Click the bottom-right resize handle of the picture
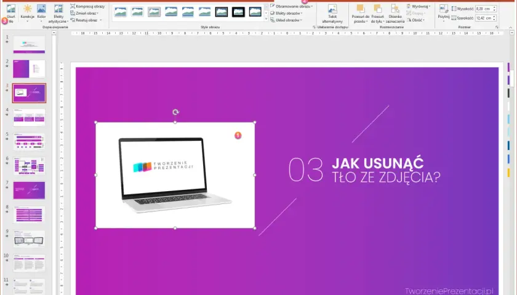 click(255, 228)
